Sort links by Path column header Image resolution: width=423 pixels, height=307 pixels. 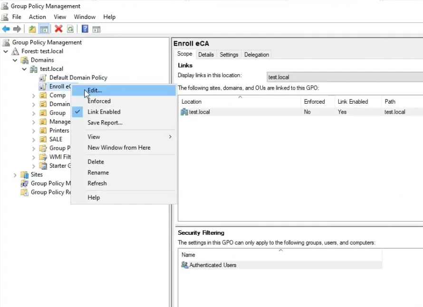pos(403,102)
